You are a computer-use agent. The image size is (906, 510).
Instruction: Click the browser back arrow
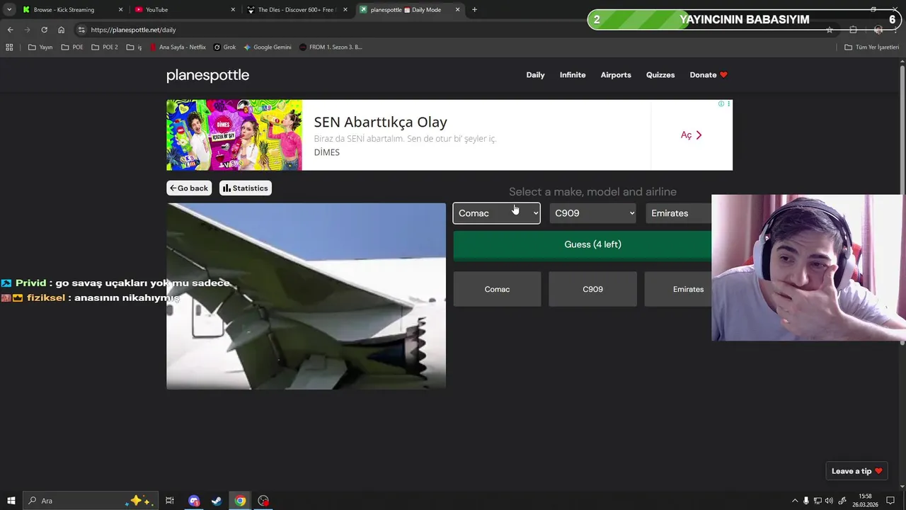[x=10, y=30]
